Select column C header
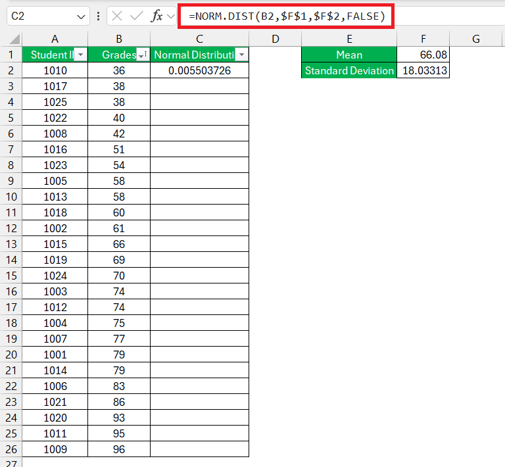The image size is (505, 467). click(199, 39)
